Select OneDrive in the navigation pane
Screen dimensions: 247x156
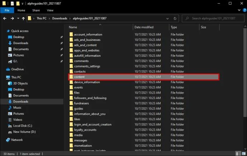[x=17, y=69]
